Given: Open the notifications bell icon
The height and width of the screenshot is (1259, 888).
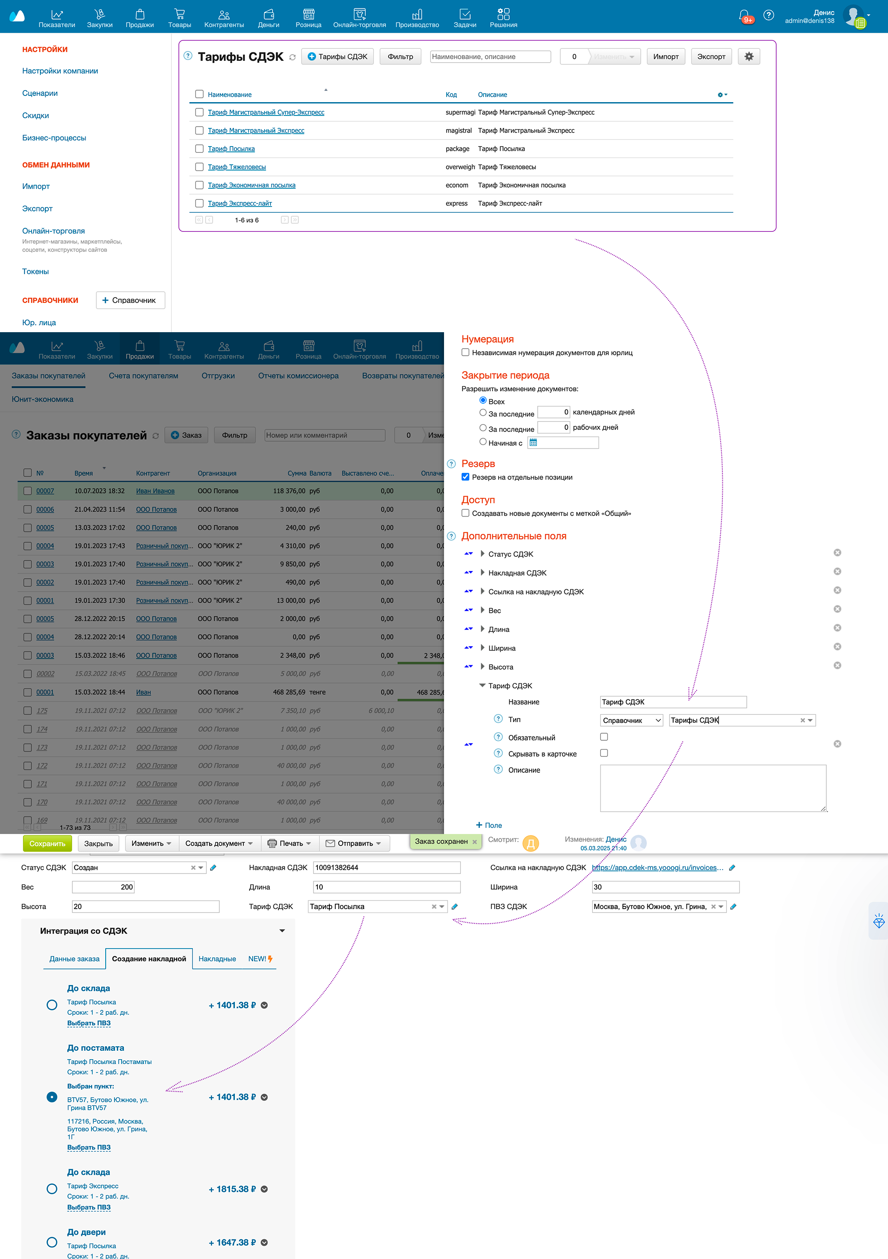Looking at the screenshot, I should coord(744,15).
